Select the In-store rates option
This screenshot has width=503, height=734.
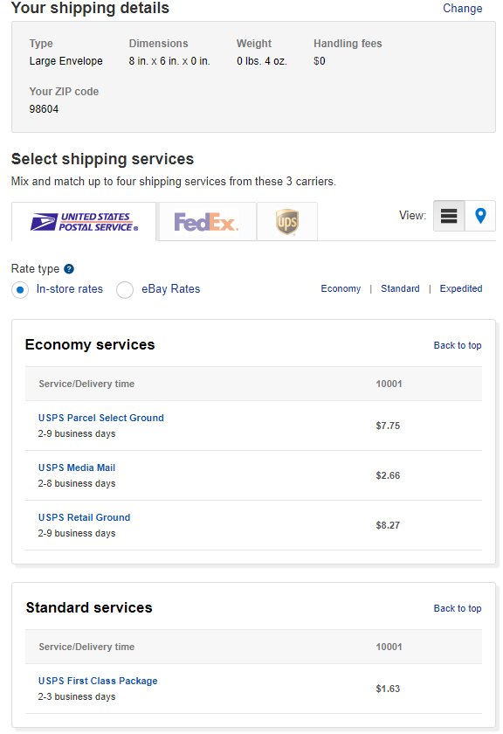coord(20,289)
